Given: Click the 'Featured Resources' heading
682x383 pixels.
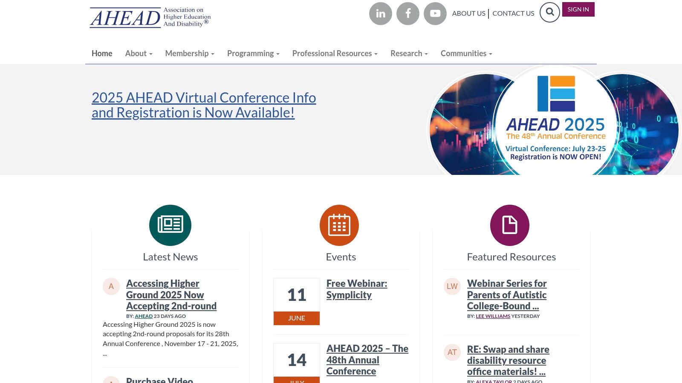Looking at the screenshot, I should point(511,257).
